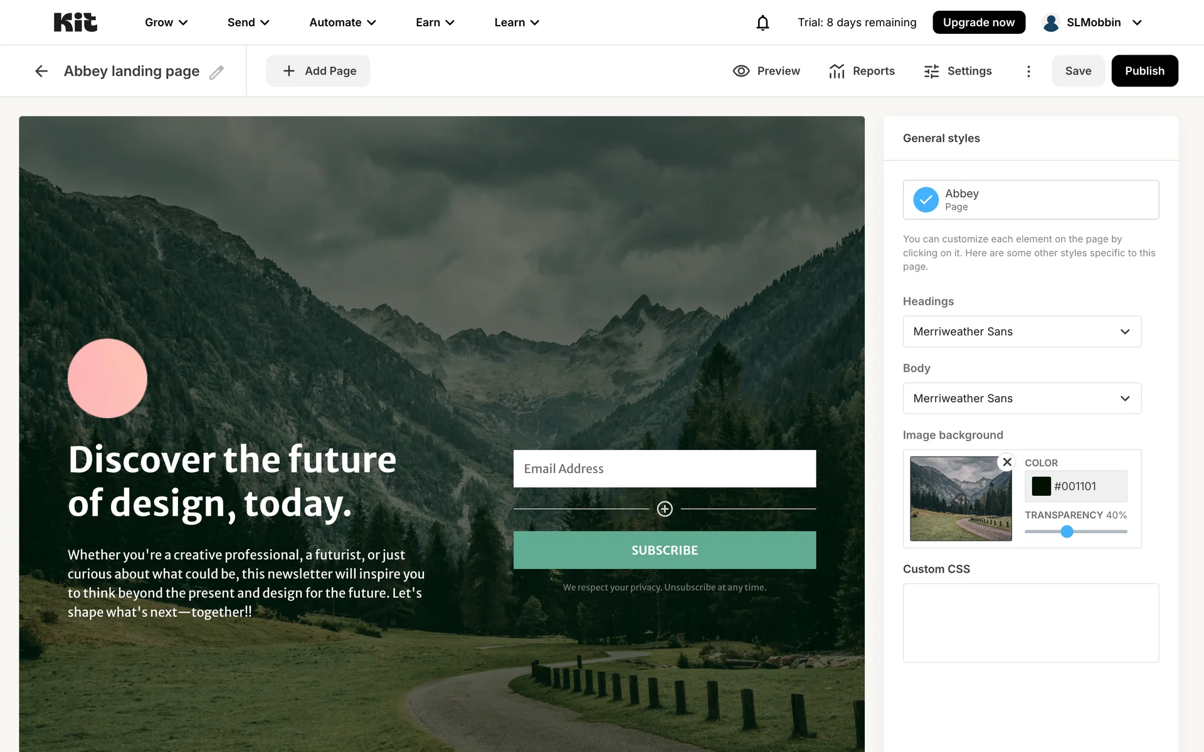Click the transparency slider handle
Screen dimensions: 1204x752
point(1067,531)
